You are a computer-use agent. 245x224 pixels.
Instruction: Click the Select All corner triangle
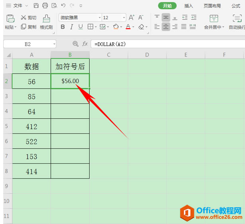pyautogui.click(x=9, y=55)
